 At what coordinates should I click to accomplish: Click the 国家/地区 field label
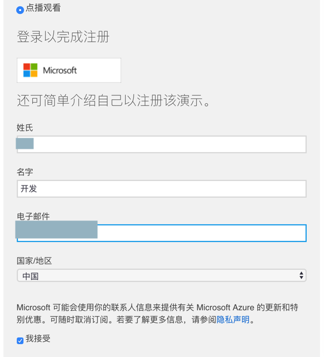34,261
